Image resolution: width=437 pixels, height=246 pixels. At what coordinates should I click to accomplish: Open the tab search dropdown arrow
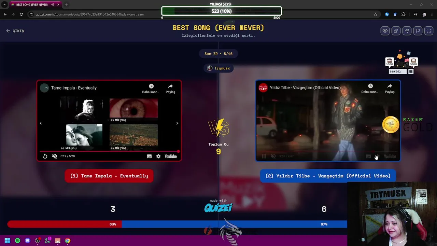point(4,5)
